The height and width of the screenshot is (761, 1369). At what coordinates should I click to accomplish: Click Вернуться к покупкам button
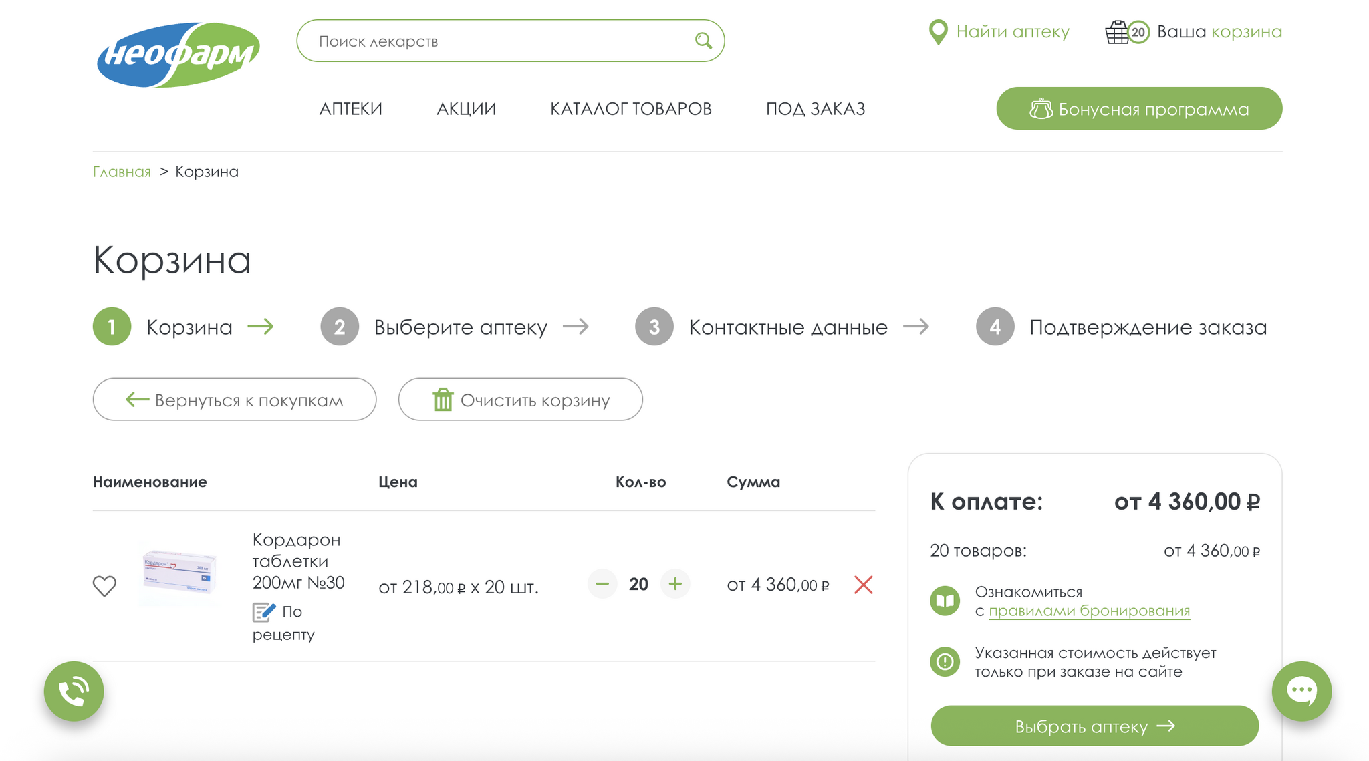(235, 400)
